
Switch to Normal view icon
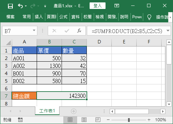[70, 120]
